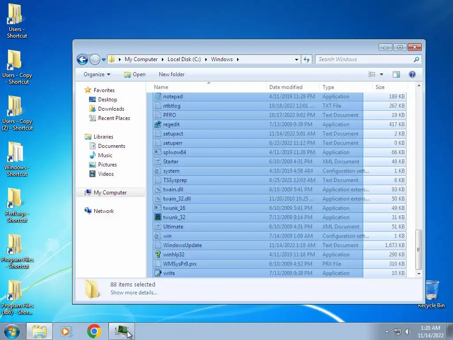The height and width of the screenshot is (340, 453).
Task: Sort by the Size column header
Action: (390, 87)
